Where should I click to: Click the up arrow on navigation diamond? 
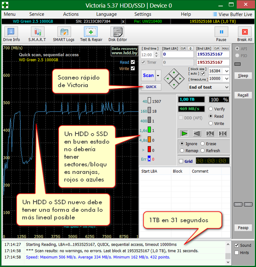pyautogui.click(x=174, y=72)
